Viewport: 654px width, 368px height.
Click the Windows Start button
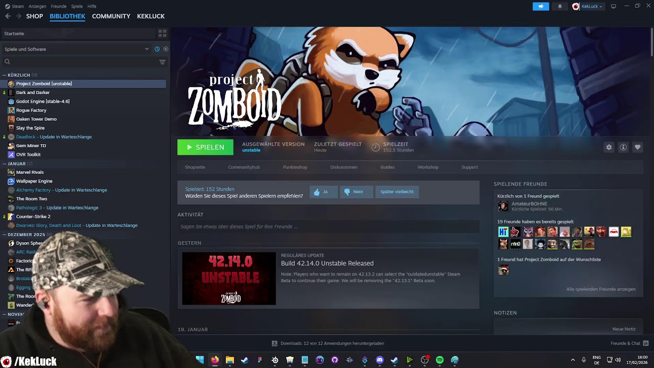point(200,360)
